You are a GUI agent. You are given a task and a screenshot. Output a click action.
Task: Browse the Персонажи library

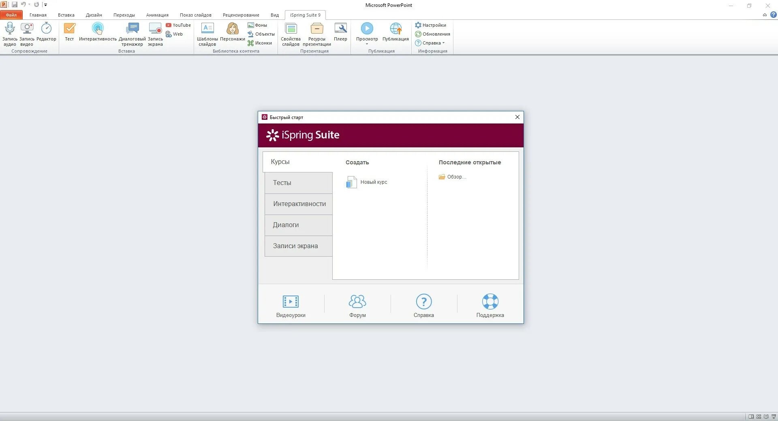pos(233,32)
